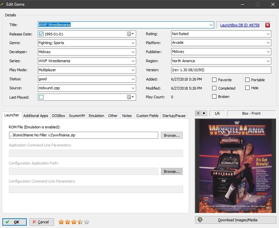279x228 pixels.
Task: Switch to the Startup/Pause tab
Action: point(174,116)
